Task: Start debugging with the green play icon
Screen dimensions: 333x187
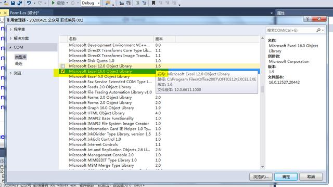Action: (x=53, y=3)
